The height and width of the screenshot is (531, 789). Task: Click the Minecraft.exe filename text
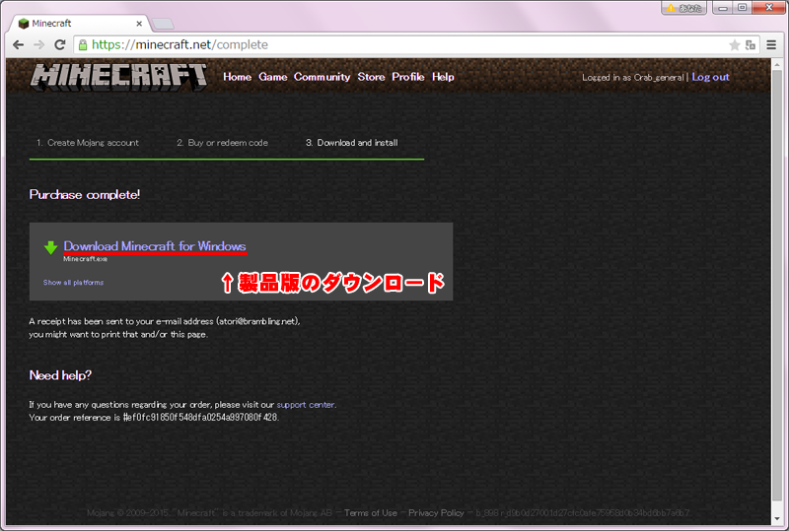(85, 259)
